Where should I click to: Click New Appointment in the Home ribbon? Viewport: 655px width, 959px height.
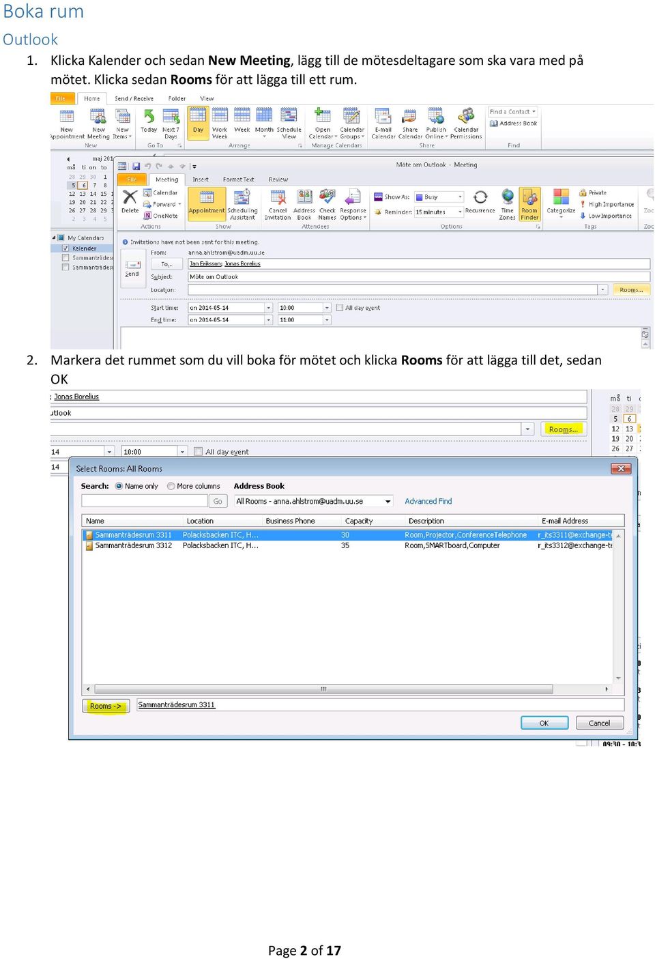(x=67, y=124)
